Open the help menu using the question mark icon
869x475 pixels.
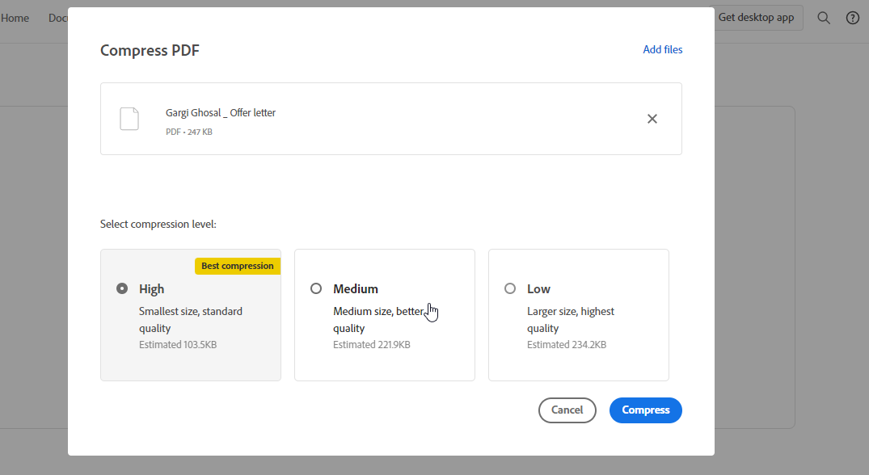(852, 18)
